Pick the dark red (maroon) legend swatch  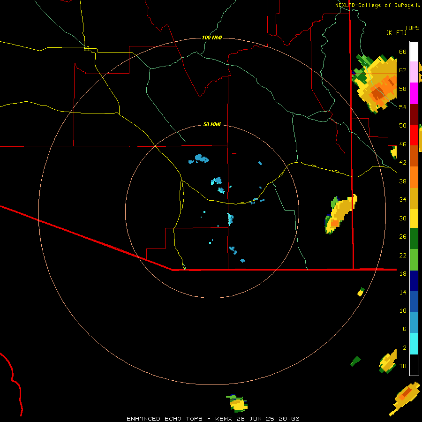(414, 114)
